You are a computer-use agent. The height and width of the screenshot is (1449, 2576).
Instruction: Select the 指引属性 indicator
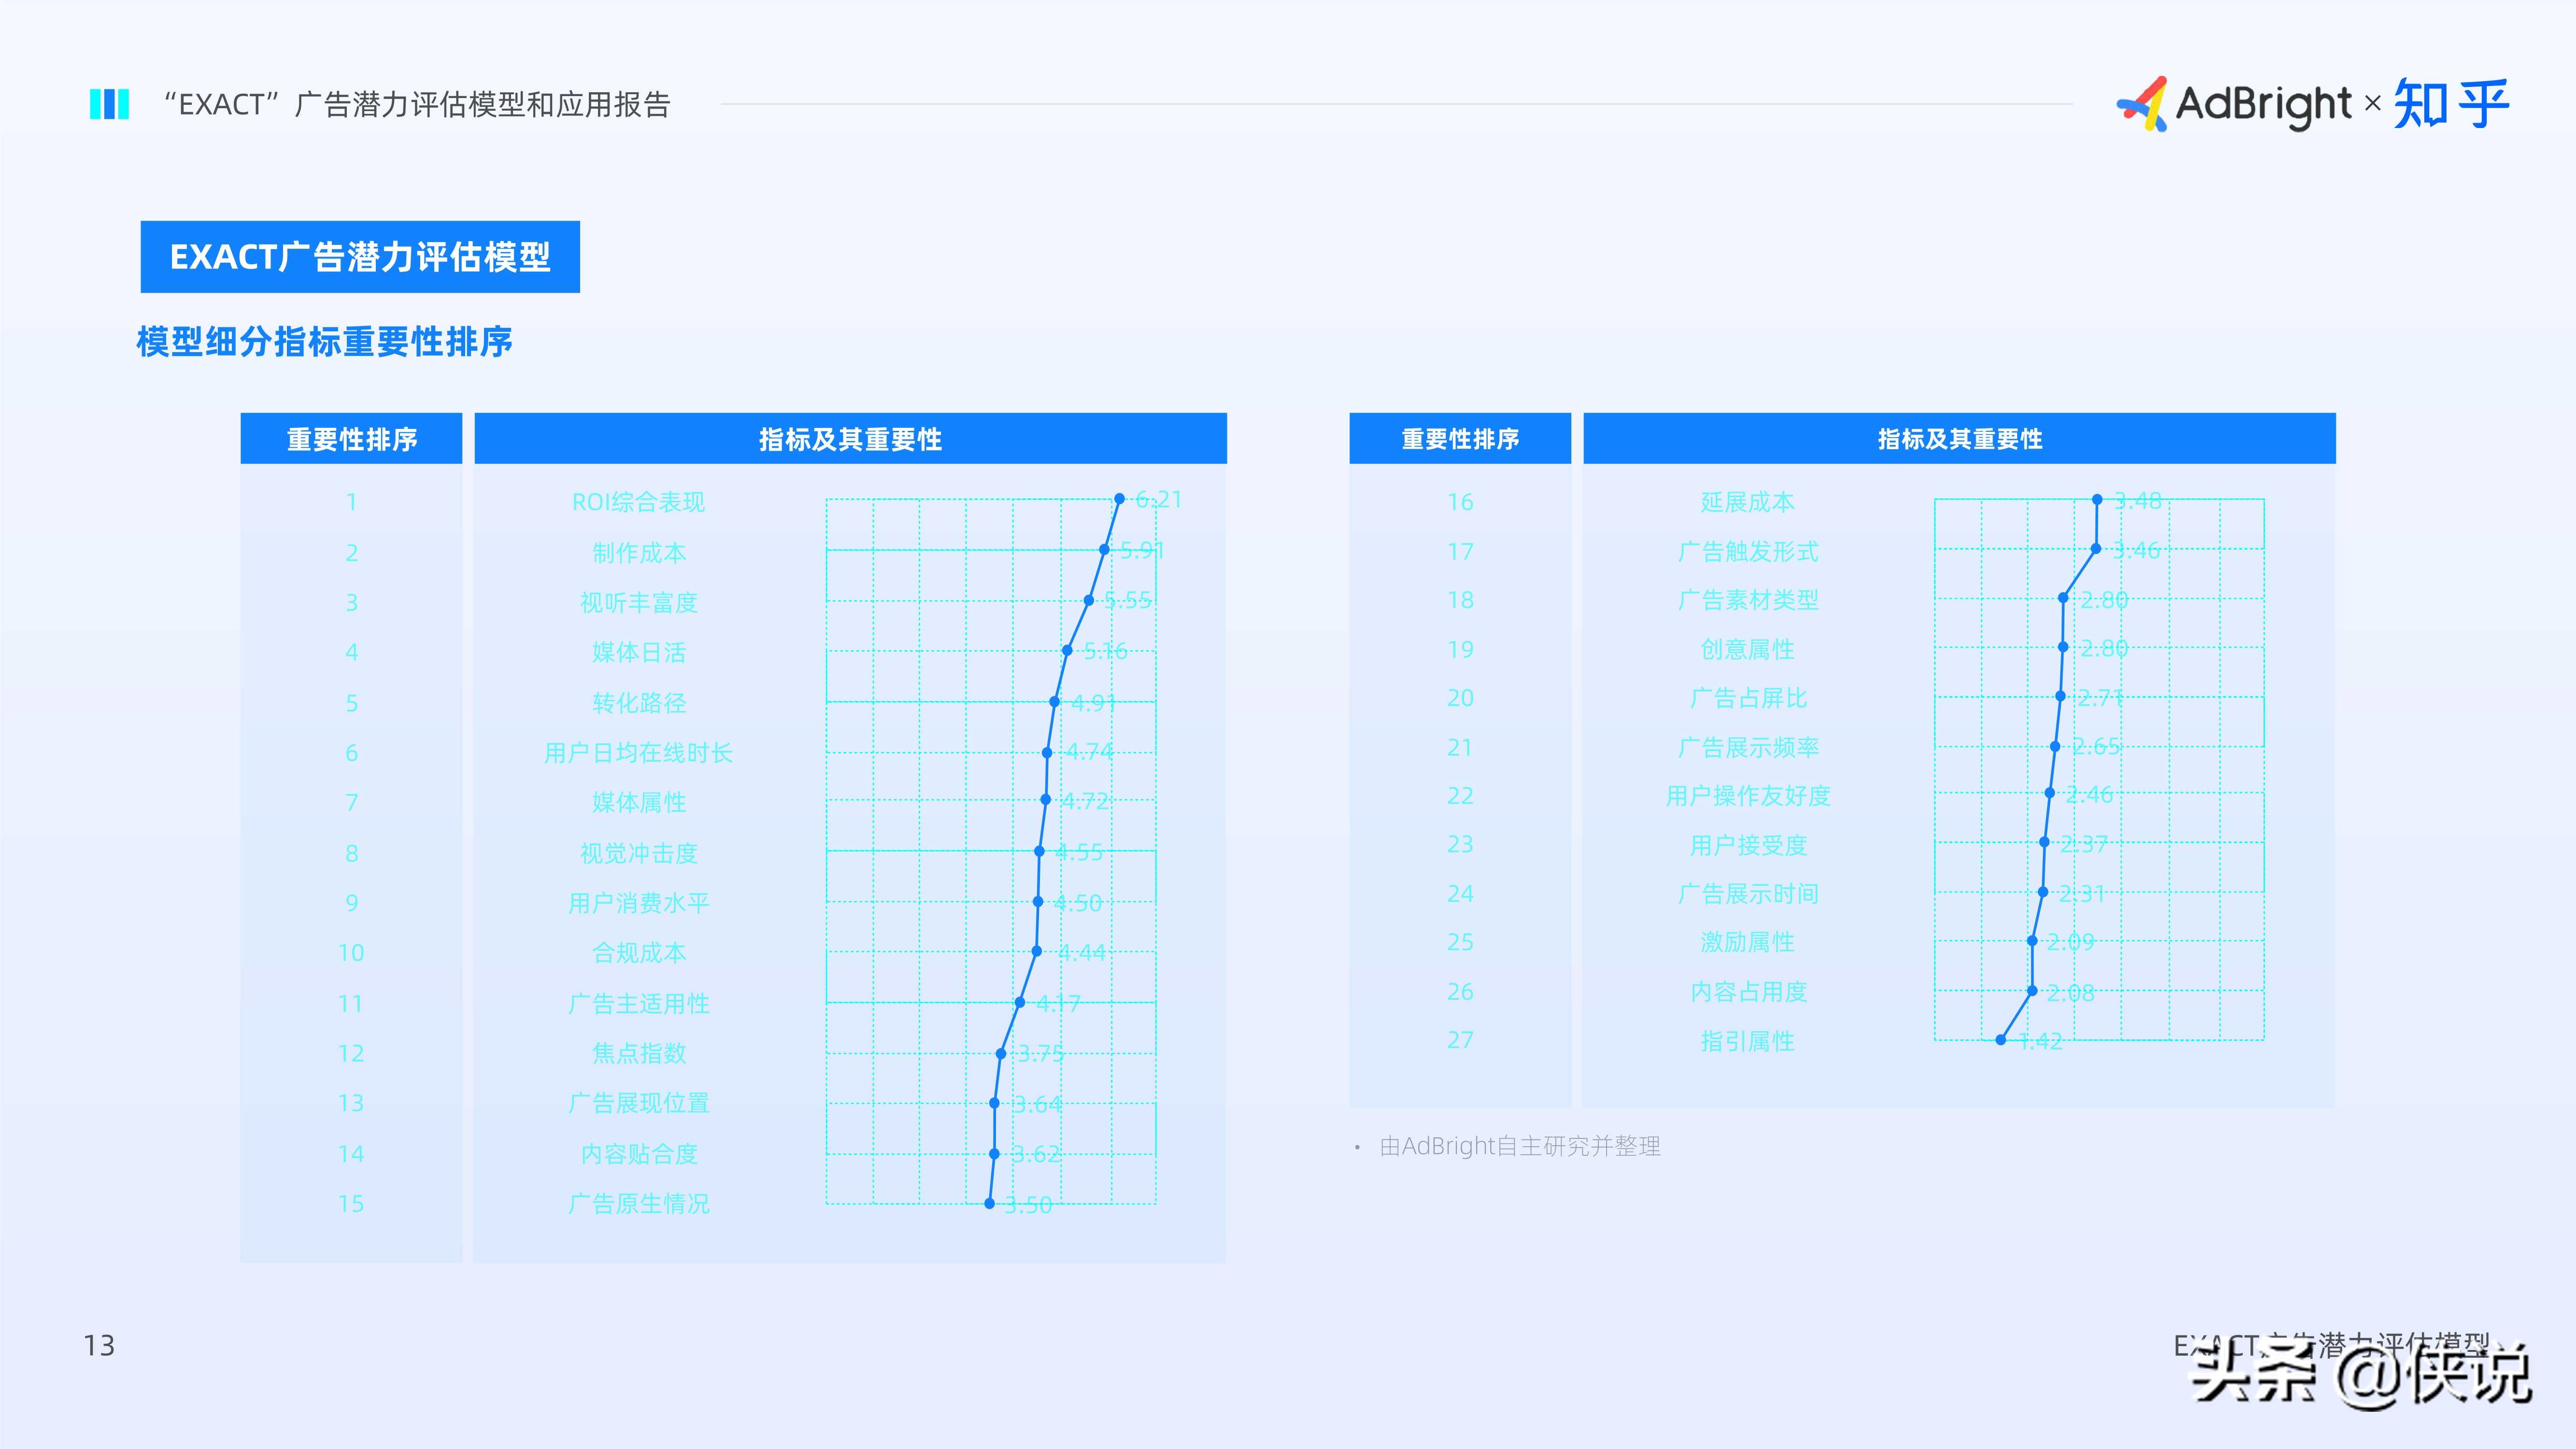coord(1747,1041)
